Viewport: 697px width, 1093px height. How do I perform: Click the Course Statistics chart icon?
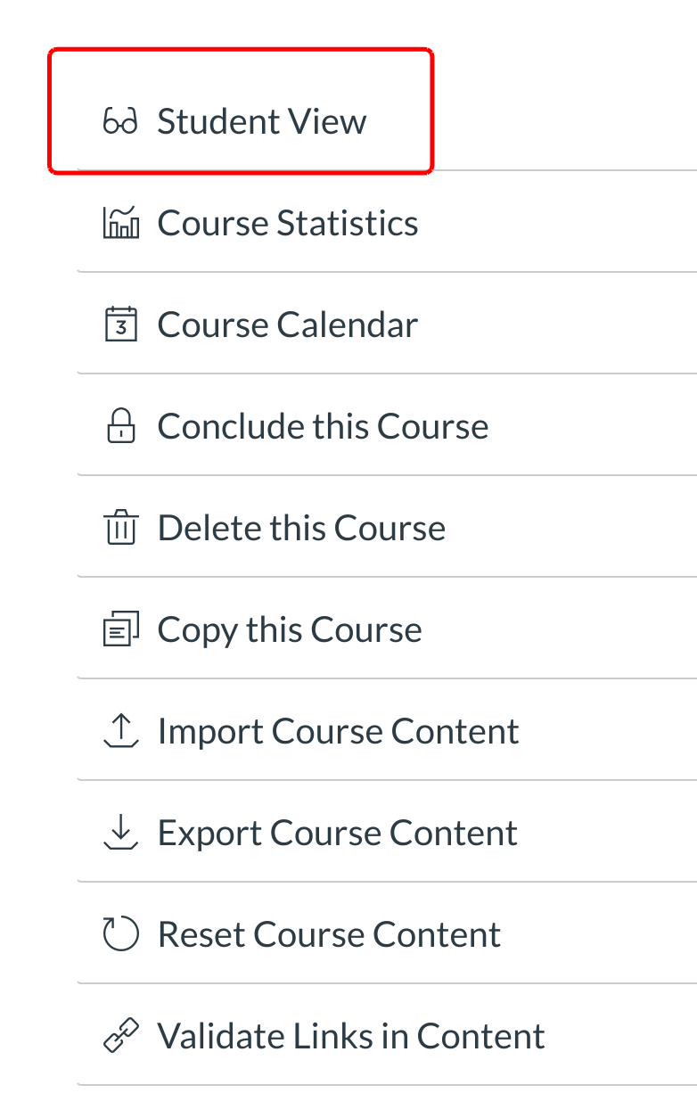[x=121, y=223]
